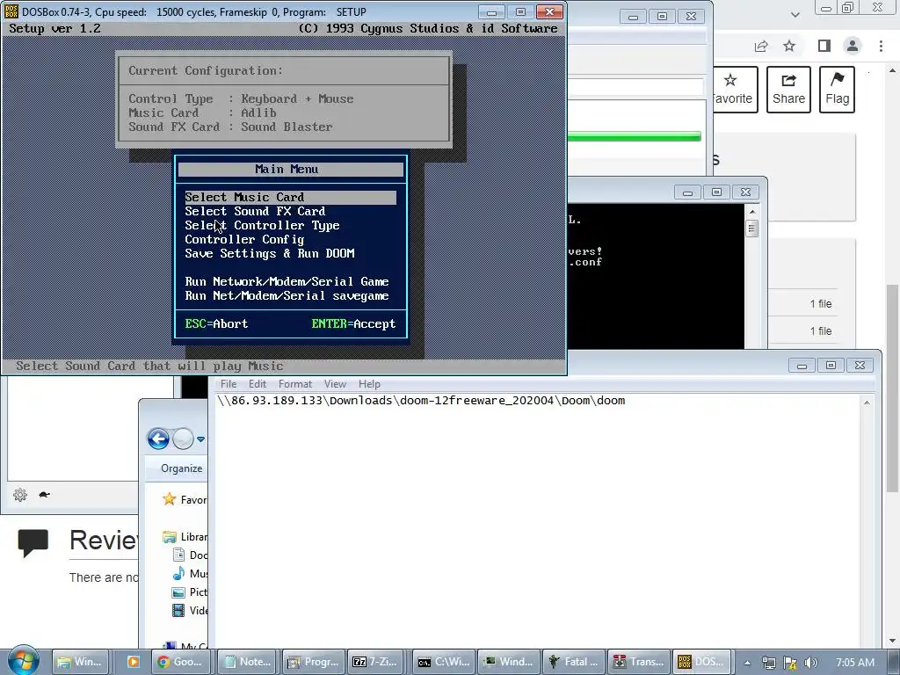Click Explorer Back arrow button

pos(158,439)
